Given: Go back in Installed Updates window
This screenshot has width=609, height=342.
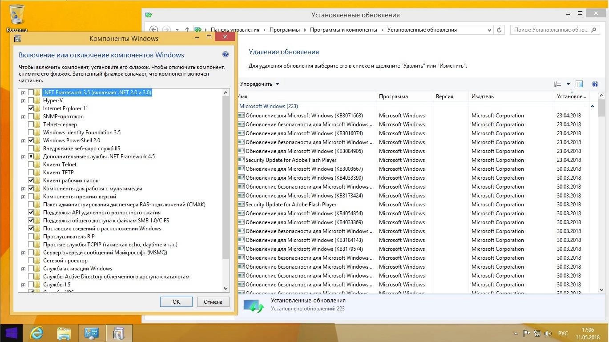Looking at the screenshot, I should pos(153,30).
